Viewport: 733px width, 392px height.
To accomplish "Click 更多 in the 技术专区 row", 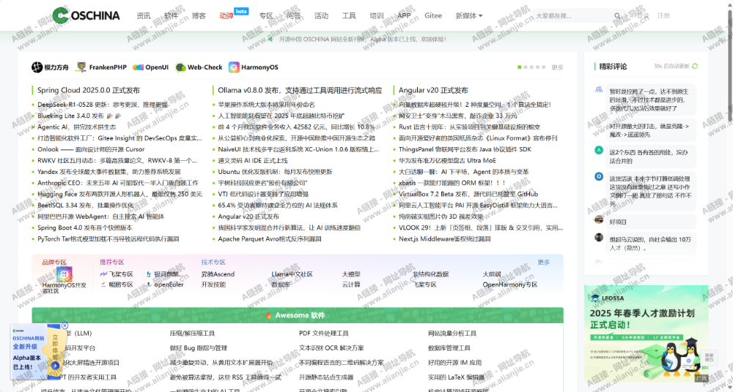I will pos(544,263).
